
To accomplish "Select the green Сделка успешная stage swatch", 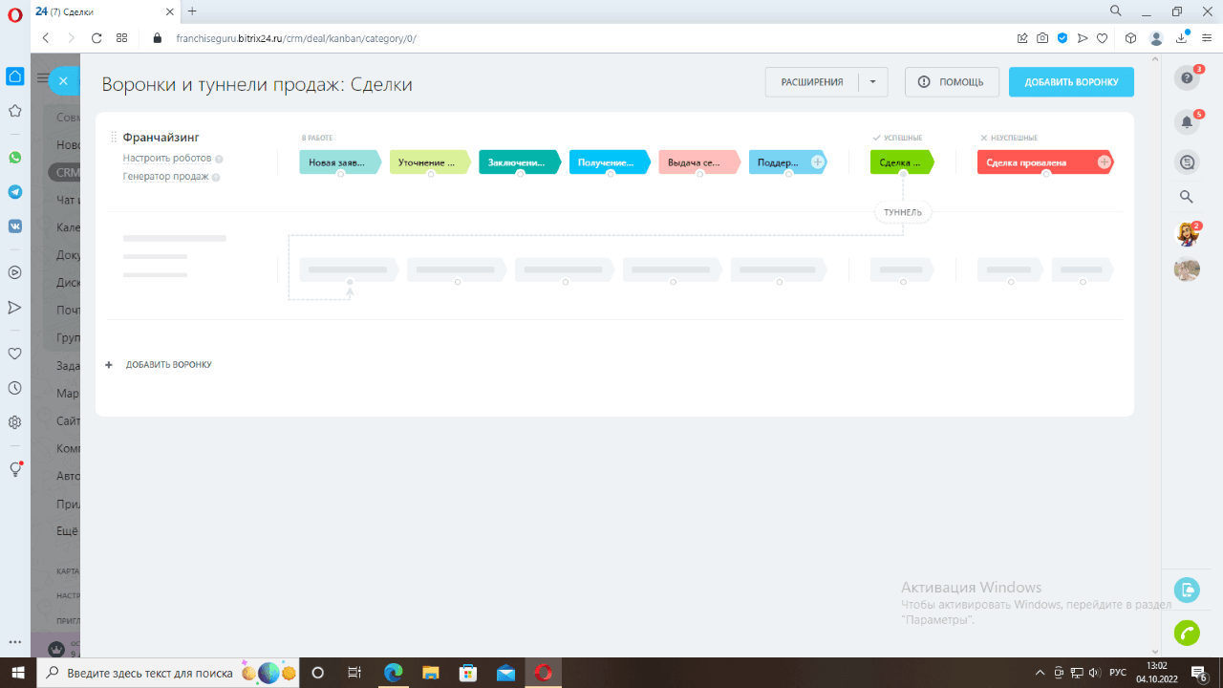I will [x=901, y=162].
